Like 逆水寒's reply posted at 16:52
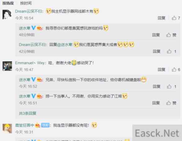 coord(171,87)
